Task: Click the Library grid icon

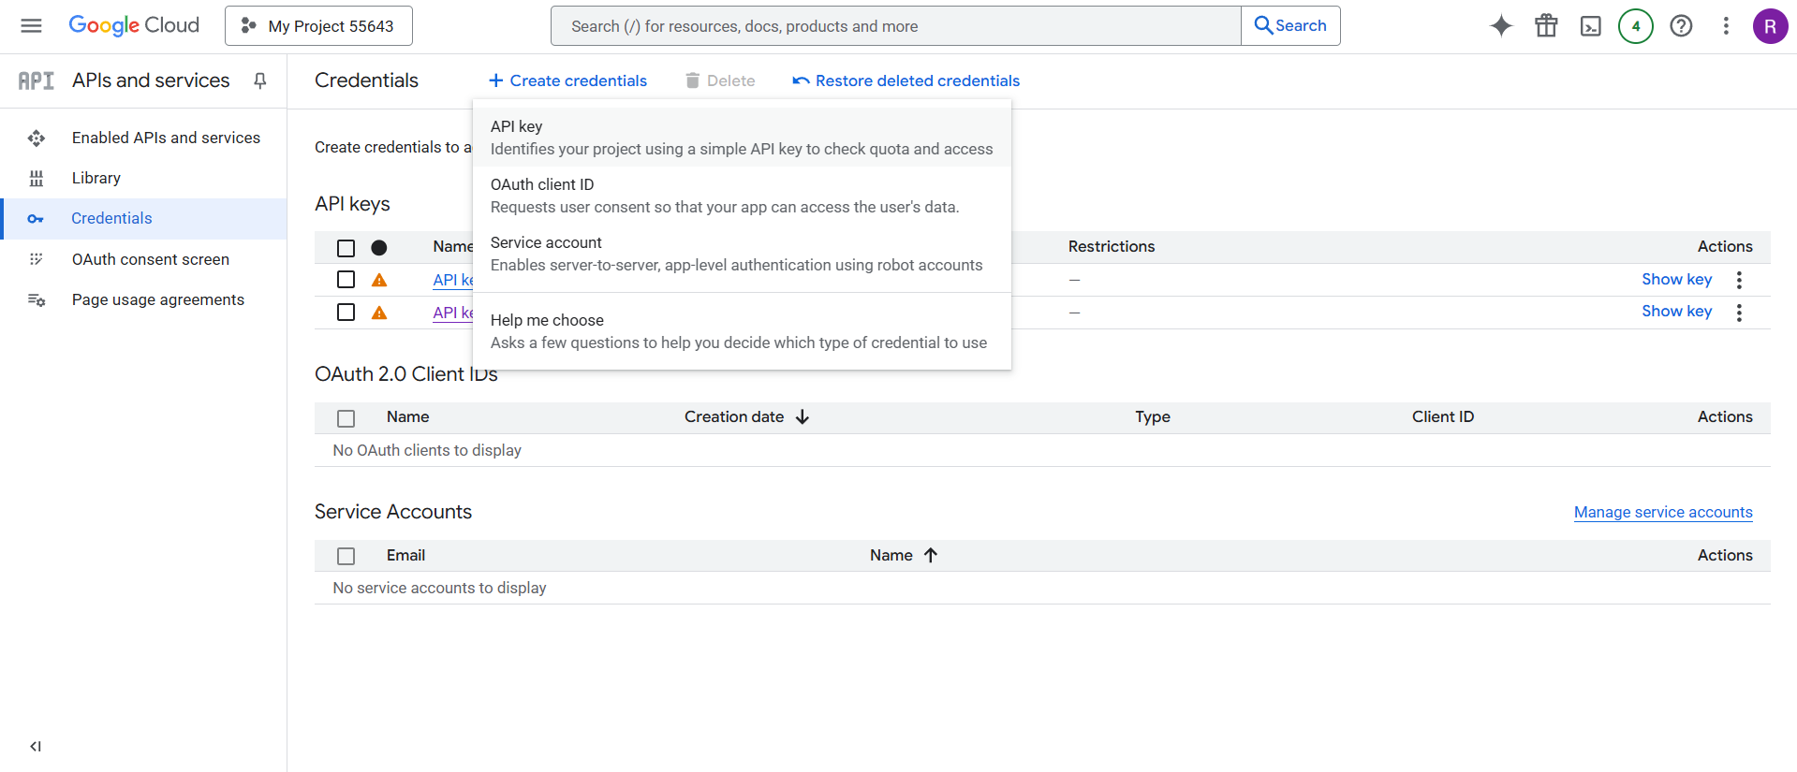Action: [x=37, y=178]
